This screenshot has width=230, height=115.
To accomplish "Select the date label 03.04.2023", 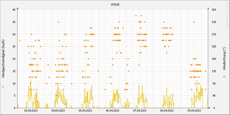I will [31, 110].
